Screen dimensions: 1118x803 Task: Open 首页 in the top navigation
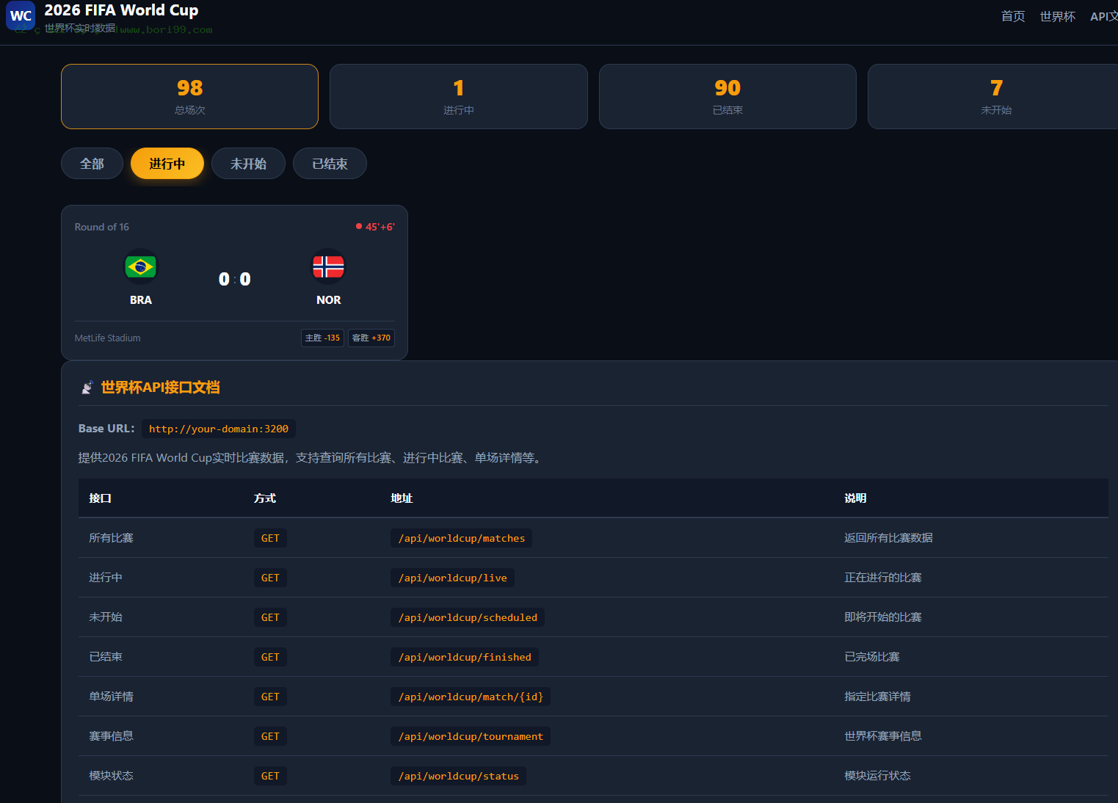pyautogui.click(x=1013, y=16)
